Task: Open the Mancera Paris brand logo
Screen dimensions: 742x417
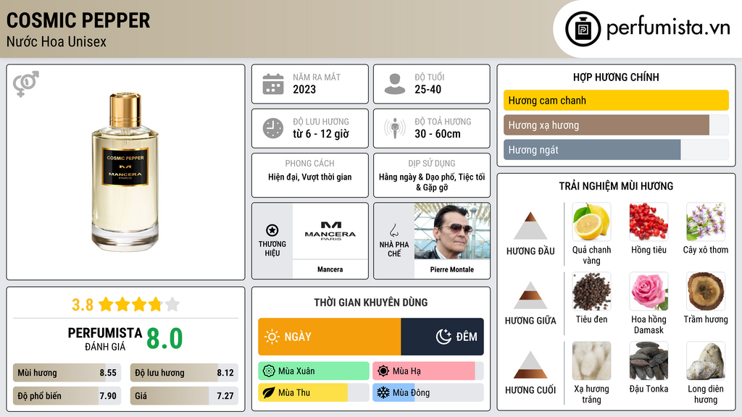Action: [330, 232]
